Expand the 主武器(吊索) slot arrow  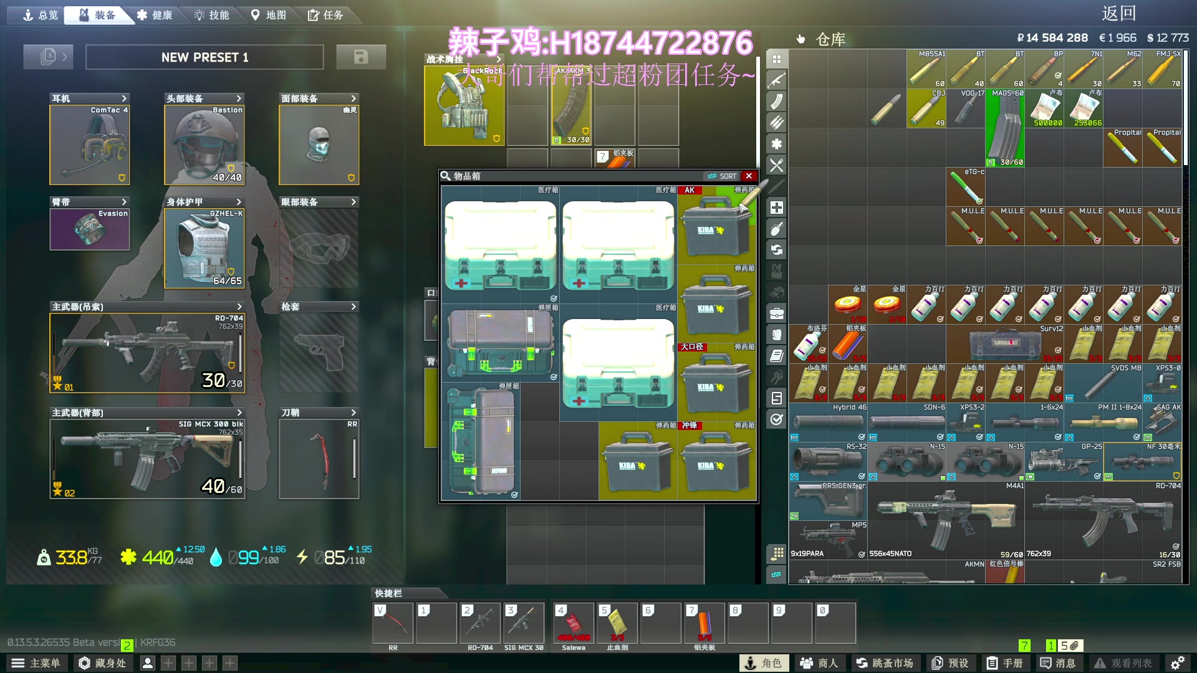point(239,307)
